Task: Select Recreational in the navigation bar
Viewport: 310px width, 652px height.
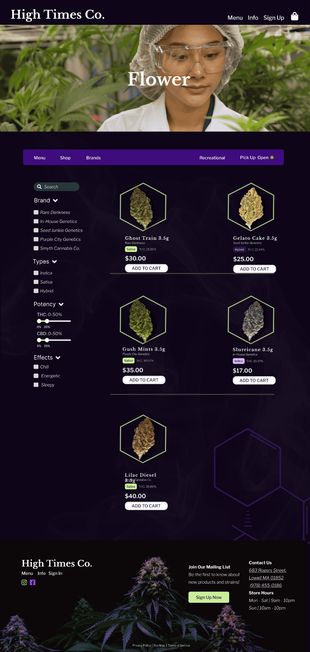Action: (212, 158)
